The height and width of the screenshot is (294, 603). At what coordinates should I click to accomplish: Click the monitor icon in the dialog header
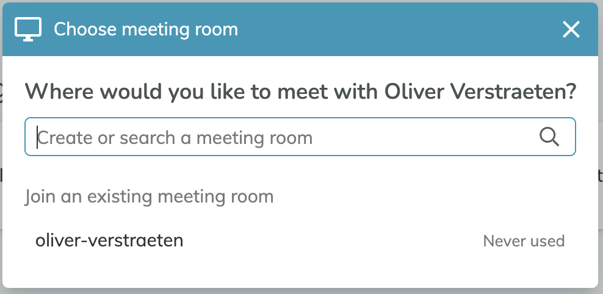(x=28, y=29)
